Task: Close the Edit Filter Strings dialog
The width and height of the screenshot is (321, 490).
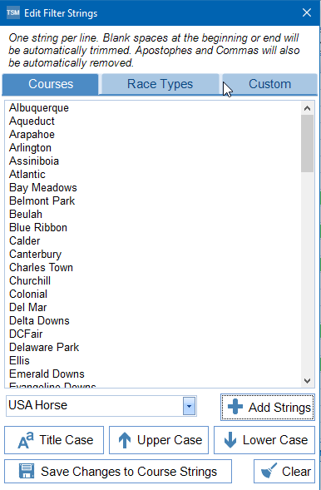Action: 307,12
